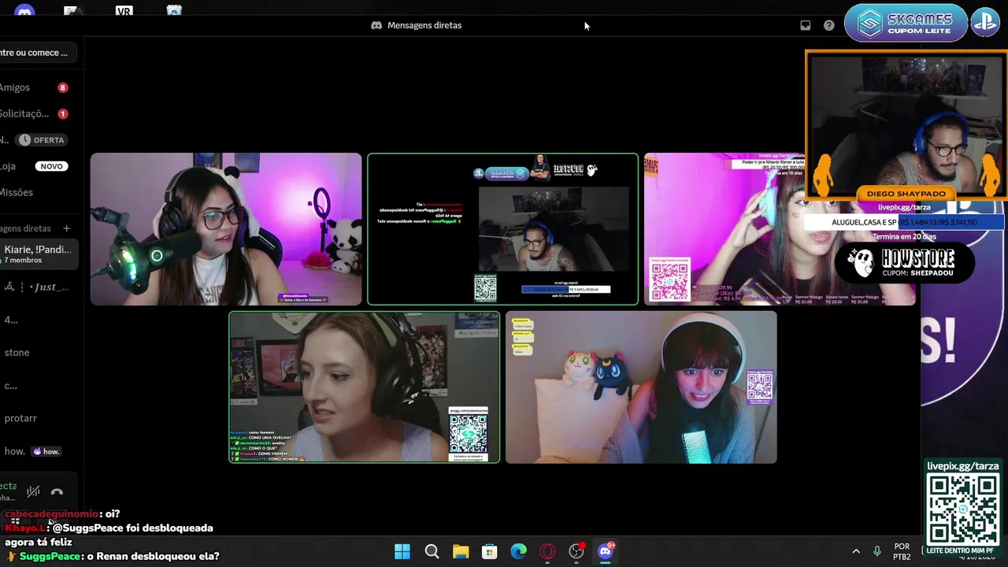
Task: Open the Missões tab
Action: pyautogui.click(x=38, y=192)
